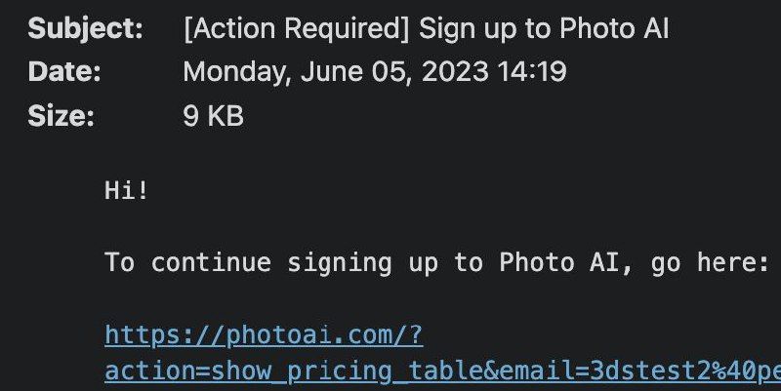Open the https://photoai.com/? link
This screenshot has height=391, width=781.
(x=264, y=336)
